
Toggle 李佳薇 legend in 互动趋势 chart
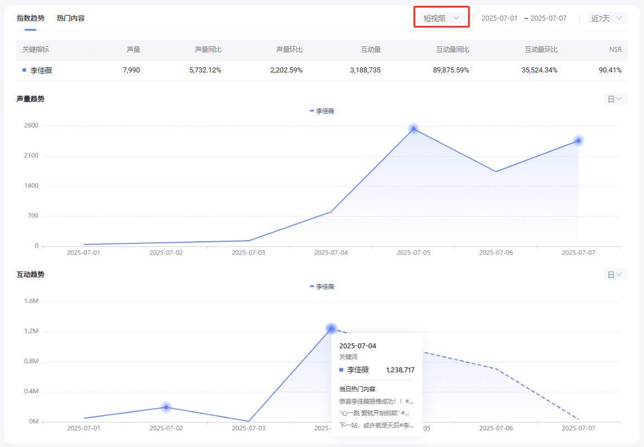[322, 286]
